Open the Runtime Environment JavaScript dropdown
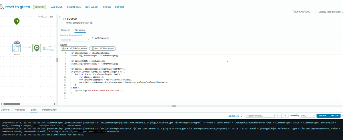343x140 pixels. click(75, 40)
